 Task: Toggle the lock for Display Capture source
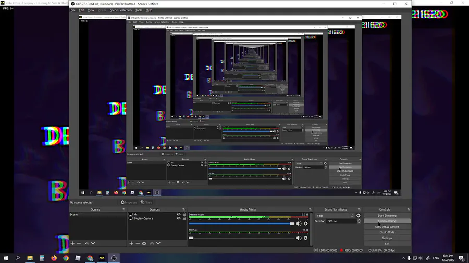pos(184,218)
